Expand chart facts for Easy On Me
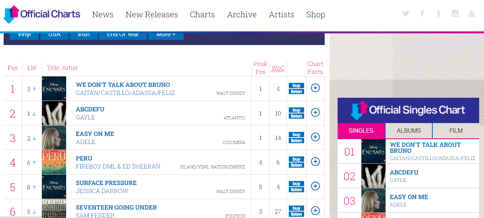Image resolution: width=484 pixels, height=218 pixels. click(315, 137)
